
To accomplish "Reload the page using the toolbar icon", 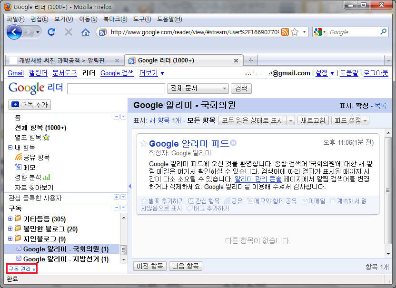I will [51, 32].
